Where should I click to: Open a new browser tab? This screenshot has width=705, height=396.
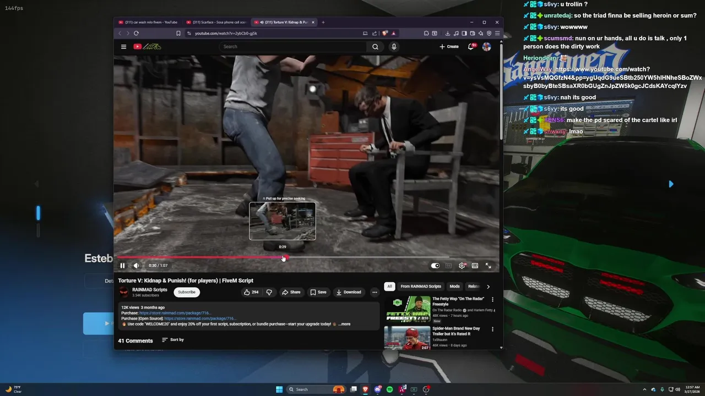click(323, 22)
